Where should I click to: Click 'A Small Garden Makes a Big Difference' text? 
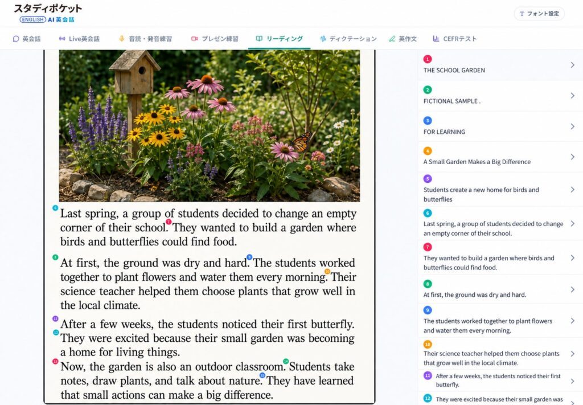click(477, 162)
